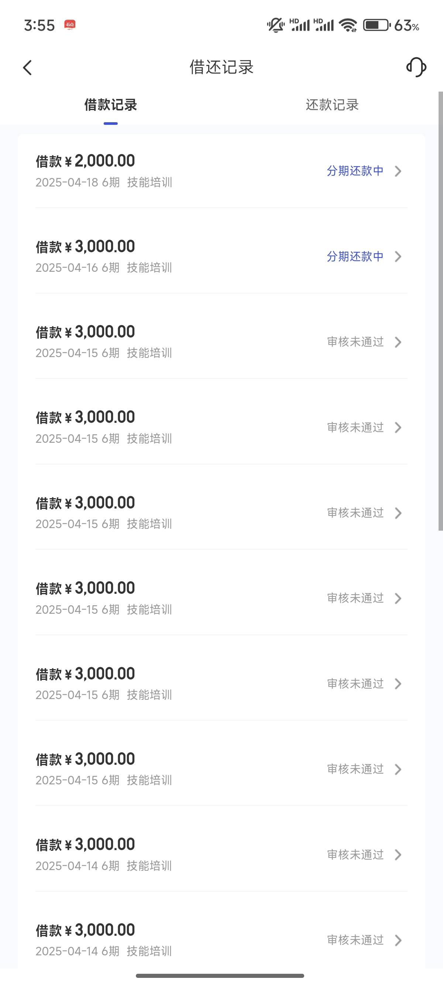Viewport: 443px width, 986px height.
Task: Tap the 借还记录 page title
Action: pos(221,67)
